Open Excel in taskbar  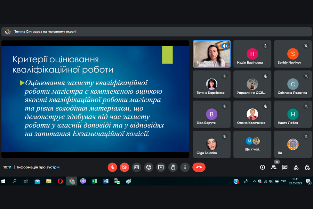(94, 181)
